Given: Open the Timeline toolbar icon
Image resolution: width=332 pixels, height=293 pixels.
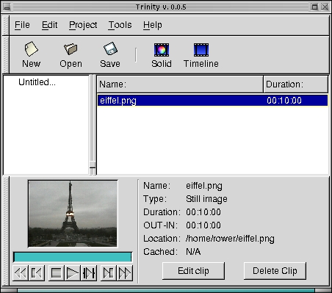Looking at the screenshot, I should point(201,50).
